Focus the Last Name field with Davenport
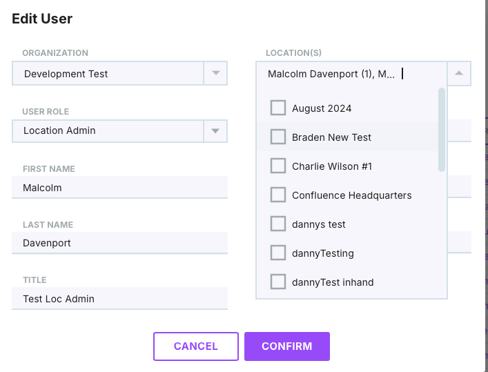Image resolution: width=488 pixels, height=372 pixels. (119, 243)
